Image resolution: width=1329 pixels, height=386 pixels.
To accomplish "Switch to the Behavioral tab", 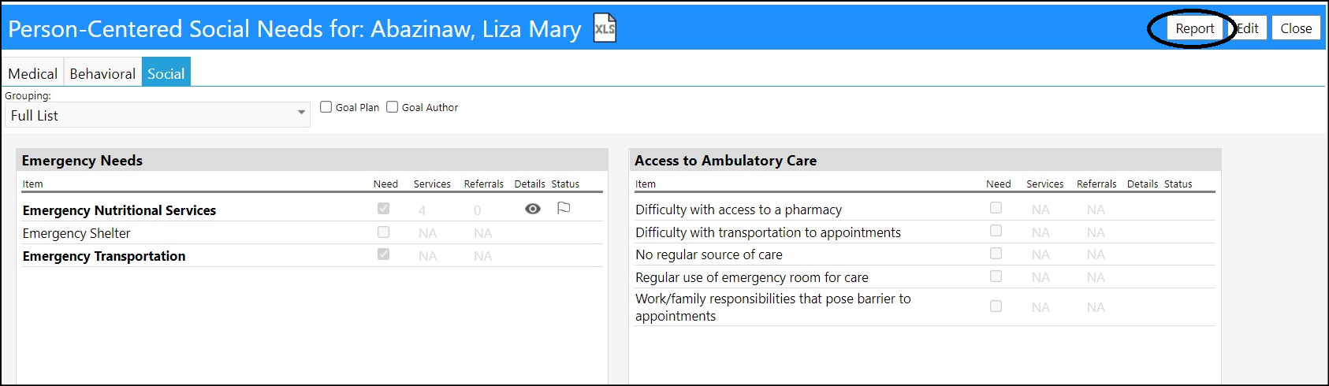I will click(102, 73).
